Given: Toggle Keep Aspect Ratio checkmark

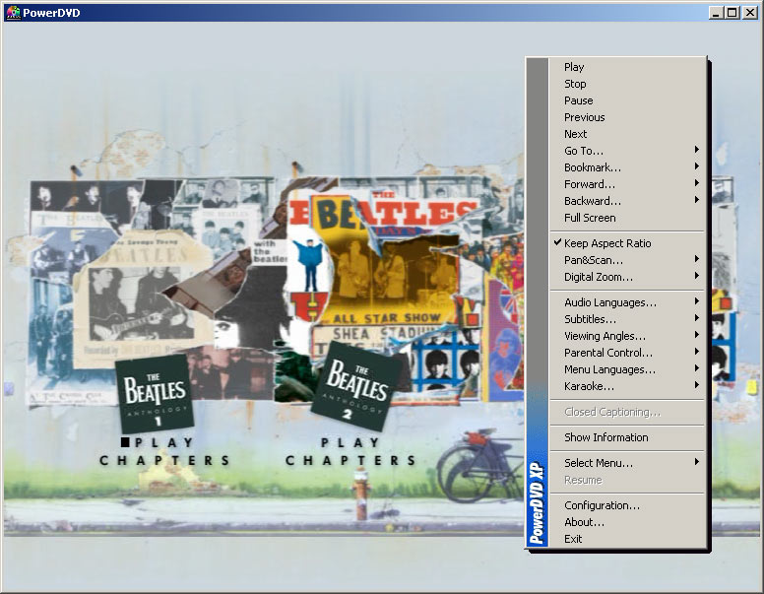Looking at the screenshot, I should tap(558, 242).
